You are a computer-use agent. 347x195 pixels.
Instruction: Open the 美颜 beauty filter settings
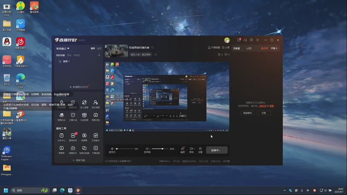coord(183,150)
